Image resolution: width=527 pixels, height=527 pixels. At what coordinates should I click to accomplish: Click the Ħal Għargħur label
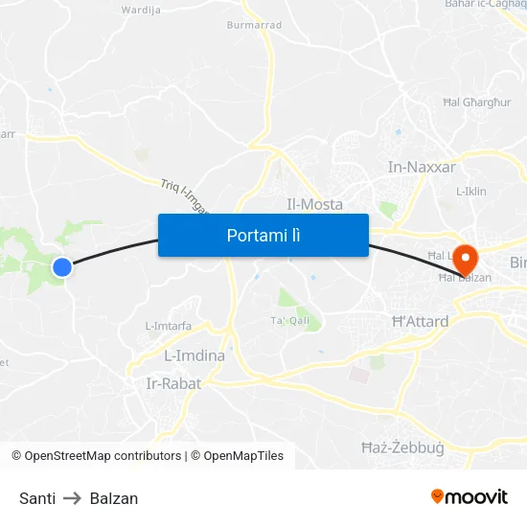pyautogui.click(x=476, y=103)
